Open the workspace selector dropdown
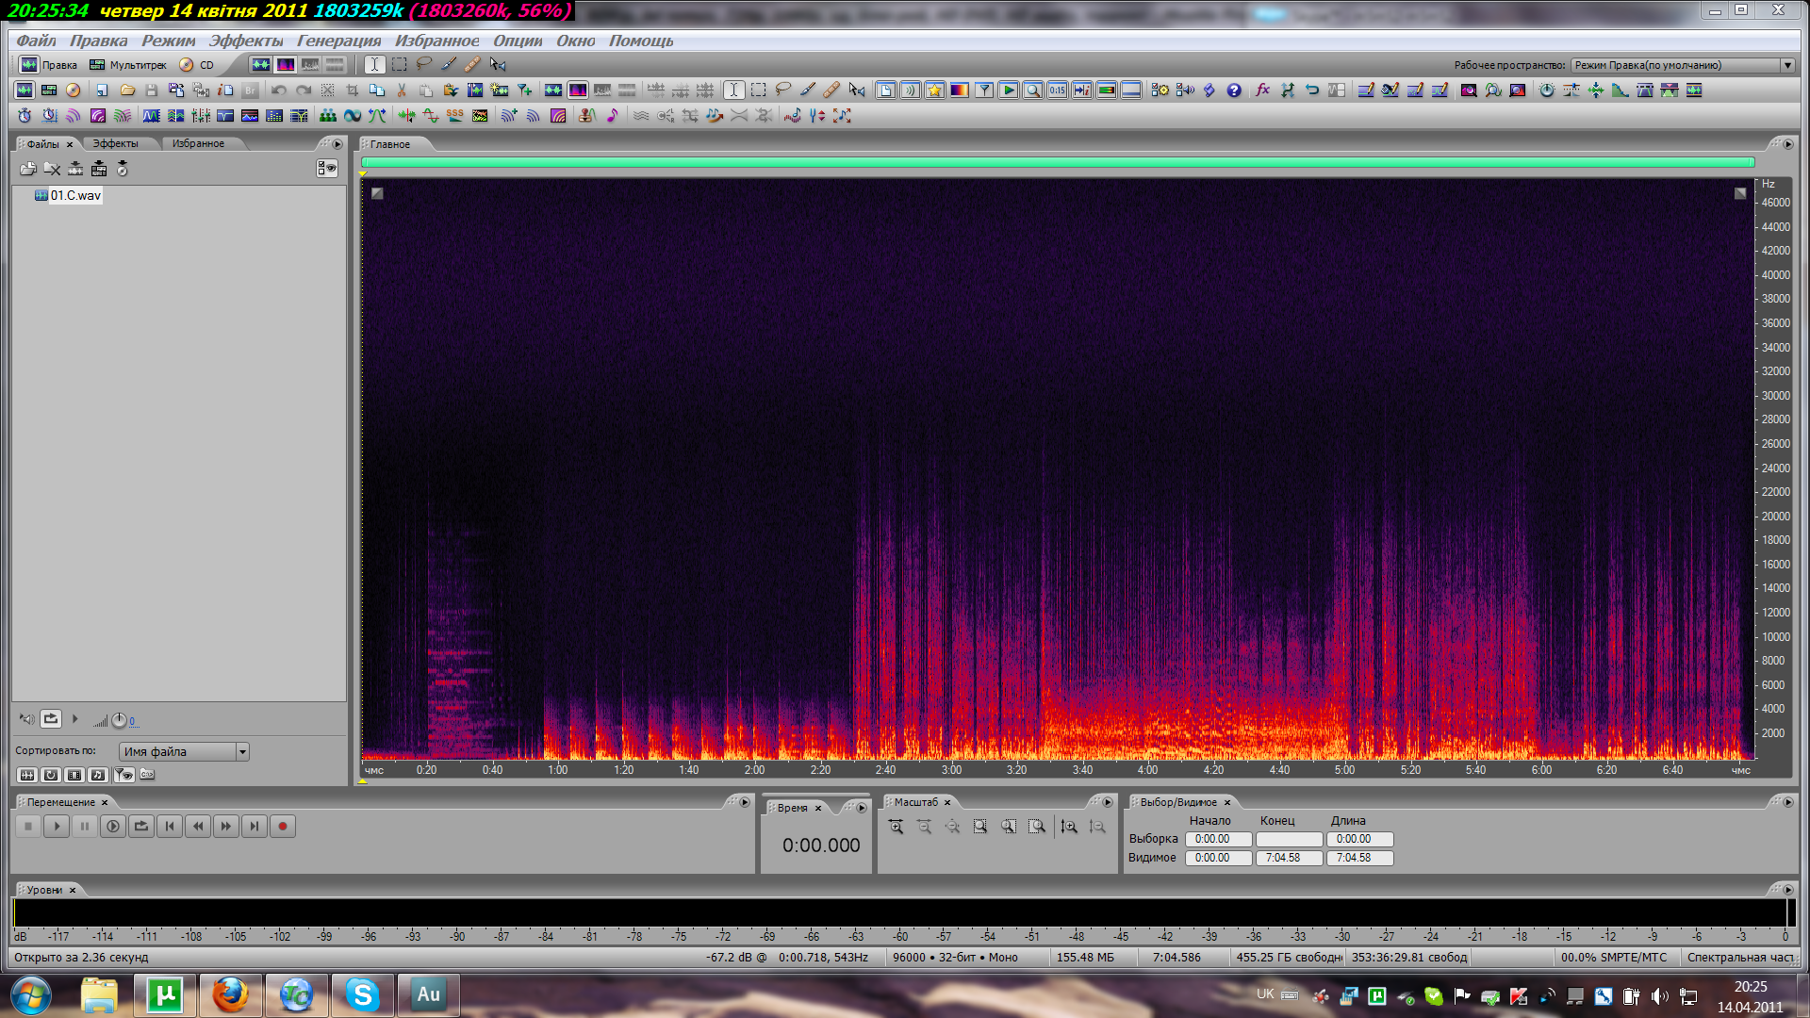1810x1018 pixels. click(1787, 65)
